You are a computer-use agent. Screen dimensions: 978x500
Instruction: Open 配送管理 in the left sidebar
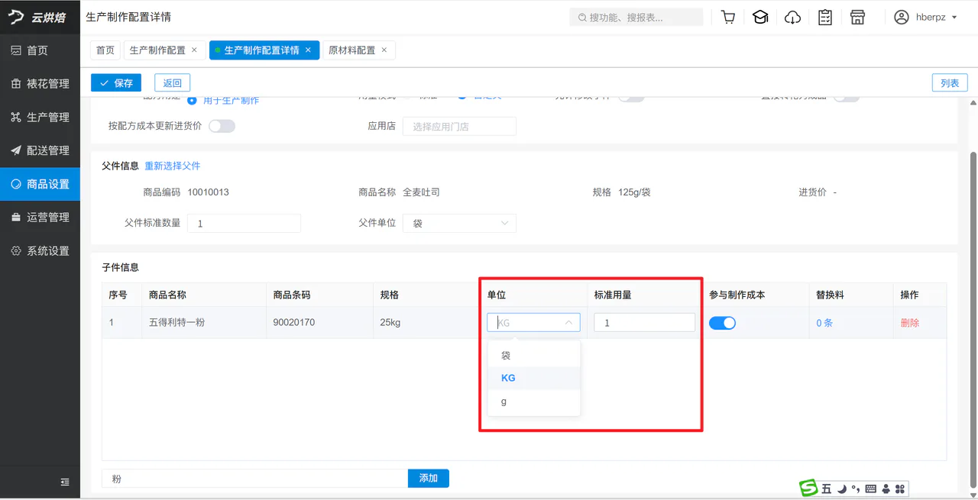click(40, 151)
